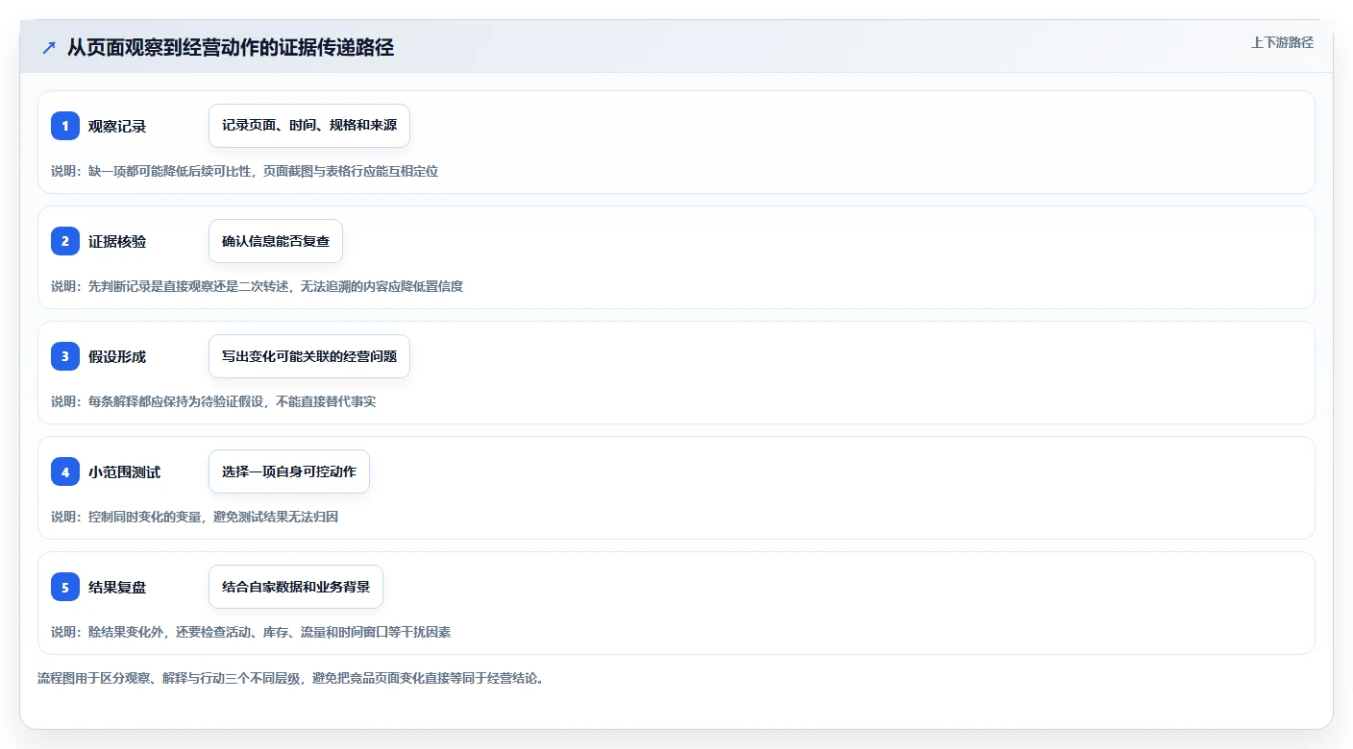Click step number badge 1
Viewport: 1353px width, 749px height.
tap(65, 126)
